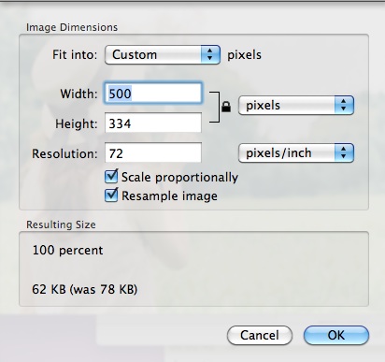Uncheck the Resample image checkbox
385x362 pixels.
(x=111, y=195)
